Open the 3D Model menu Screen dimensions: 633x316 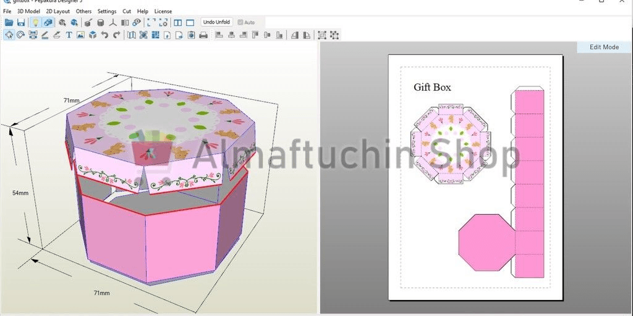coord(28,11)
